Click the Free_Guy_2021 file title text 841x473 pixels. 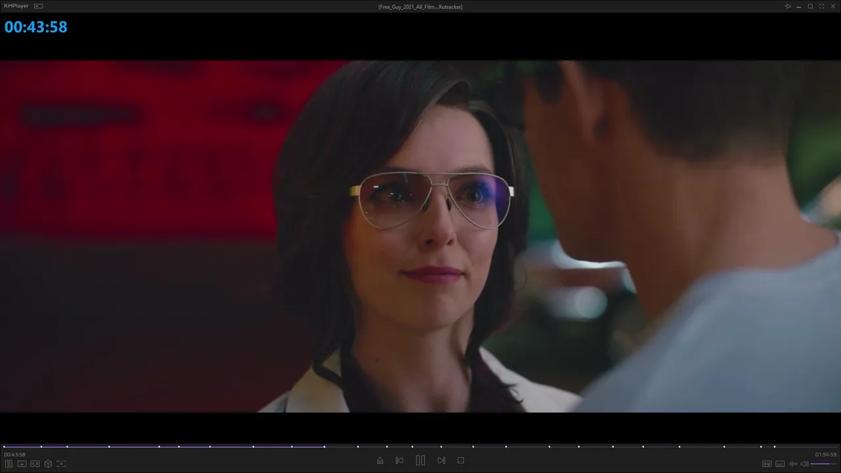pos(420,7)
